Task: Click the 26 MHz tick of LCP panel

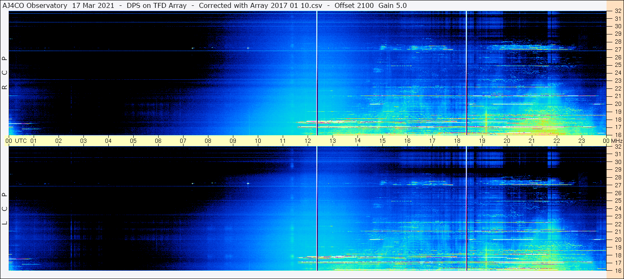Action: (617, 193)
